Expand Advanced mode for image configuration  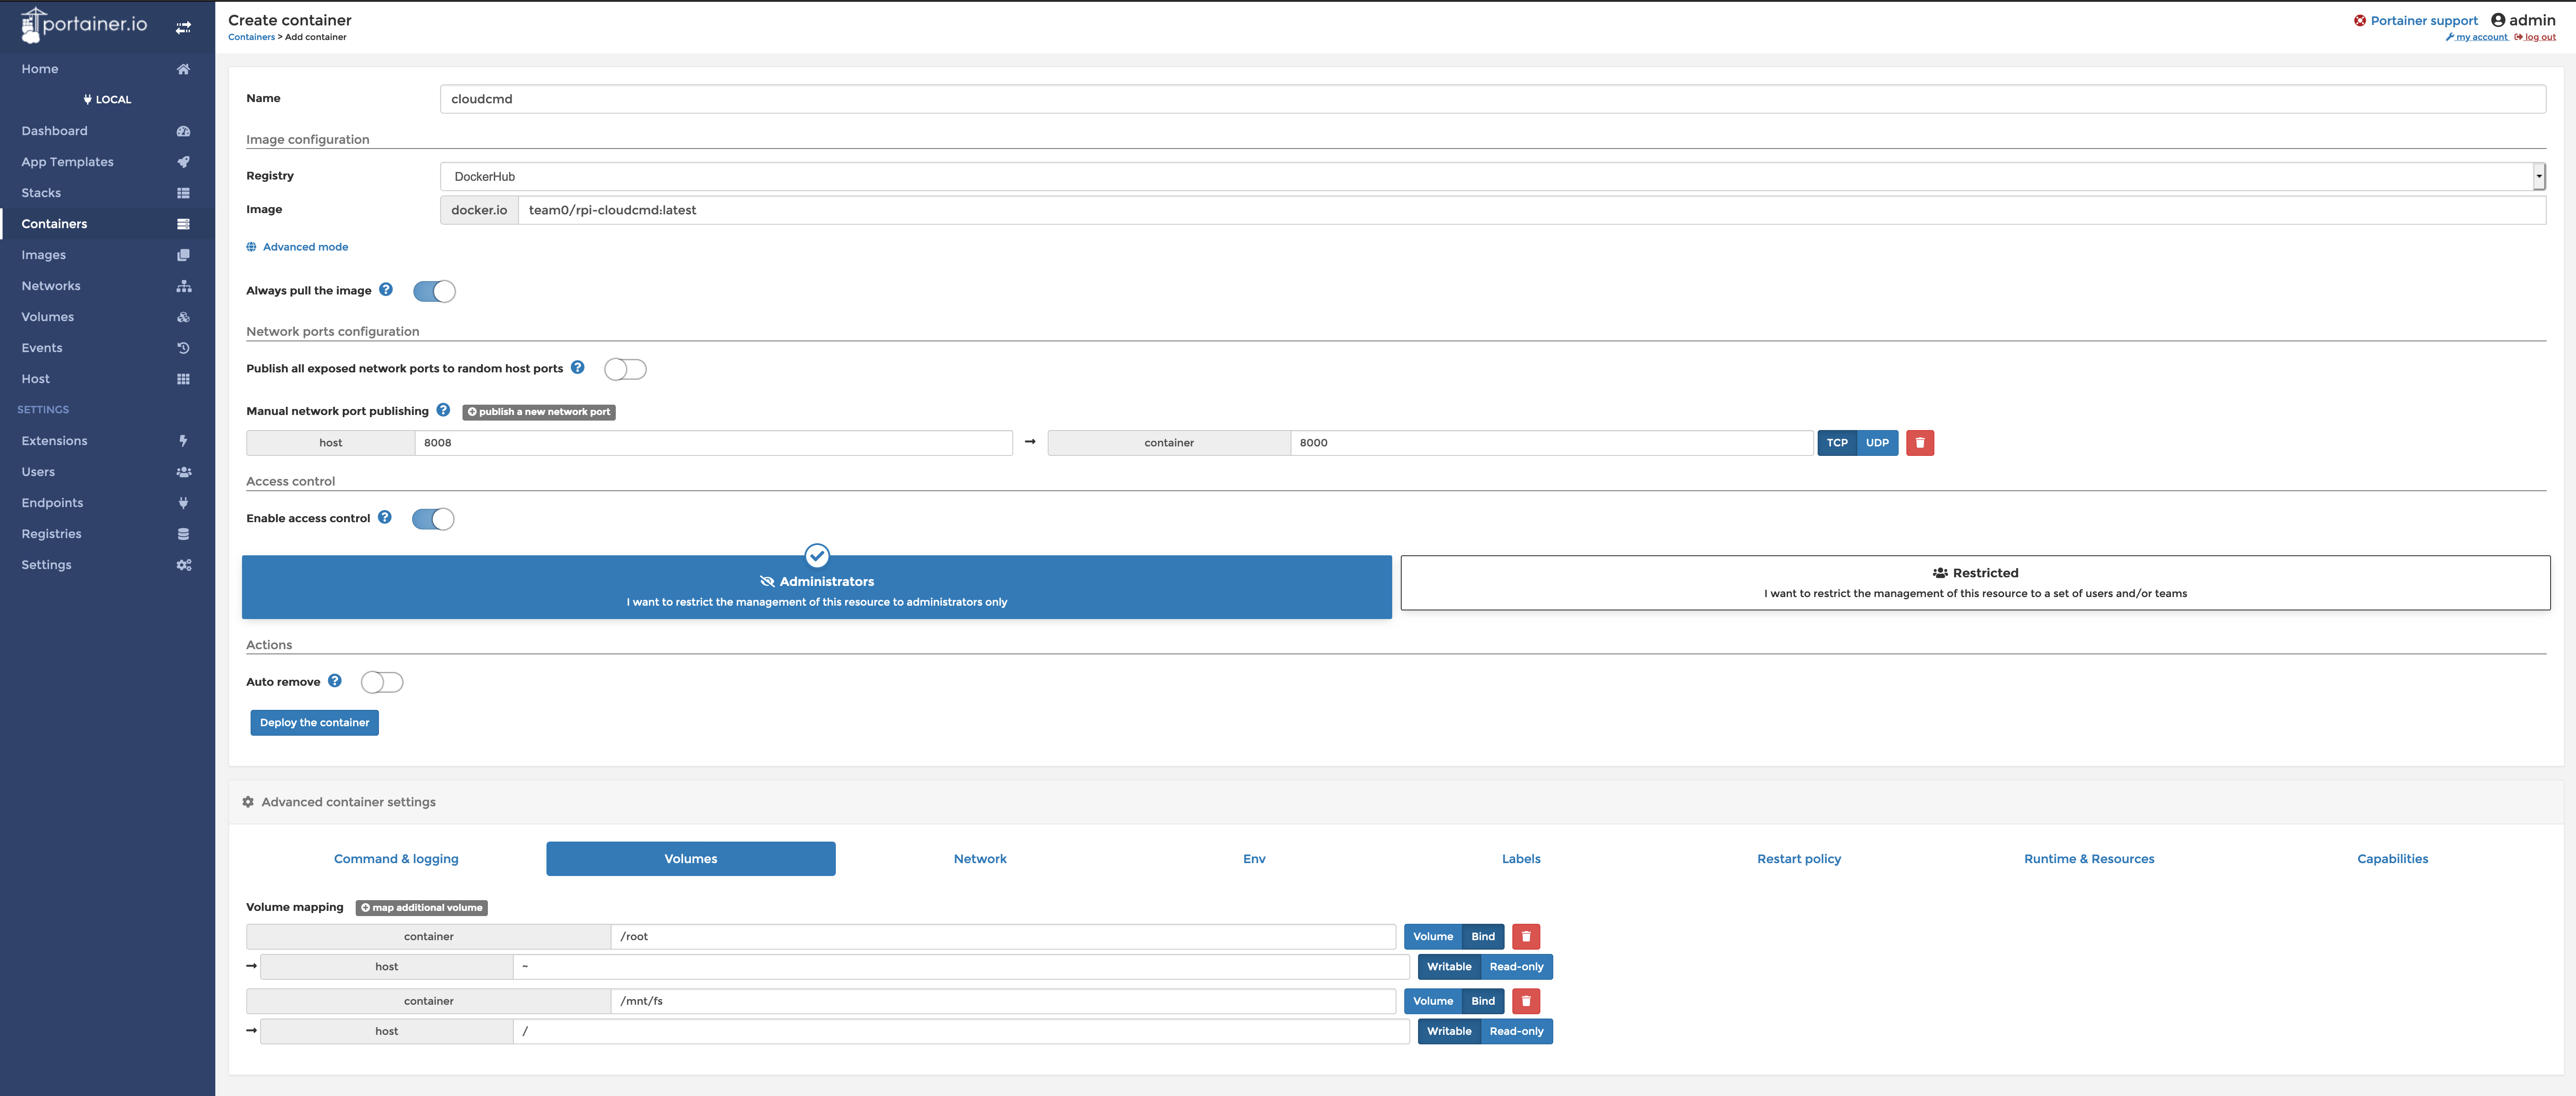point(304,247)
